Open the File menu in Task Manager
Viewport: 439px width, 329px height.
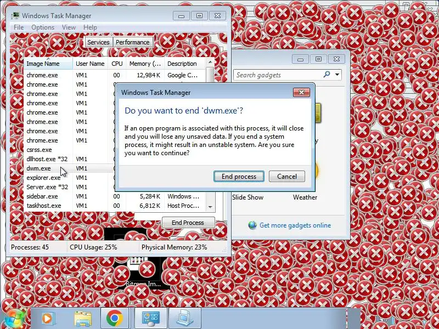click(x=19, y=27)
